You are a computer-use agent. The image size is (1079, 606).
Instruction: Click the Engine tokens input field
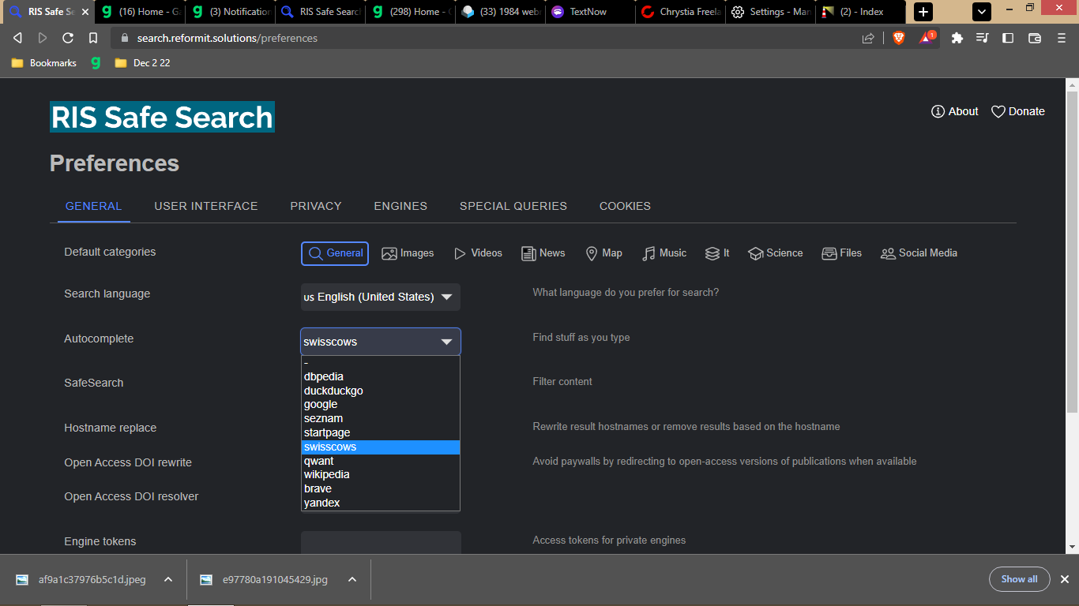point(380,543)
